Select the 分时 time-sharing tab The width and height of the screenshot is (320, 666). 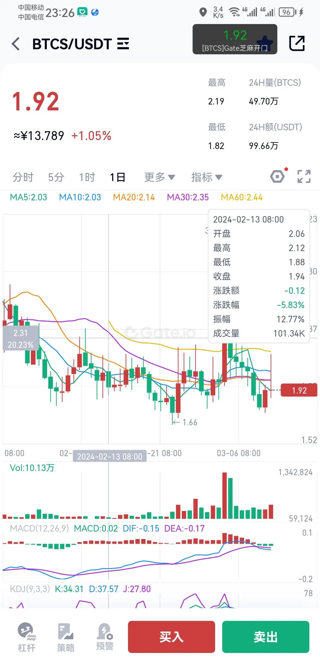[23, 177]
